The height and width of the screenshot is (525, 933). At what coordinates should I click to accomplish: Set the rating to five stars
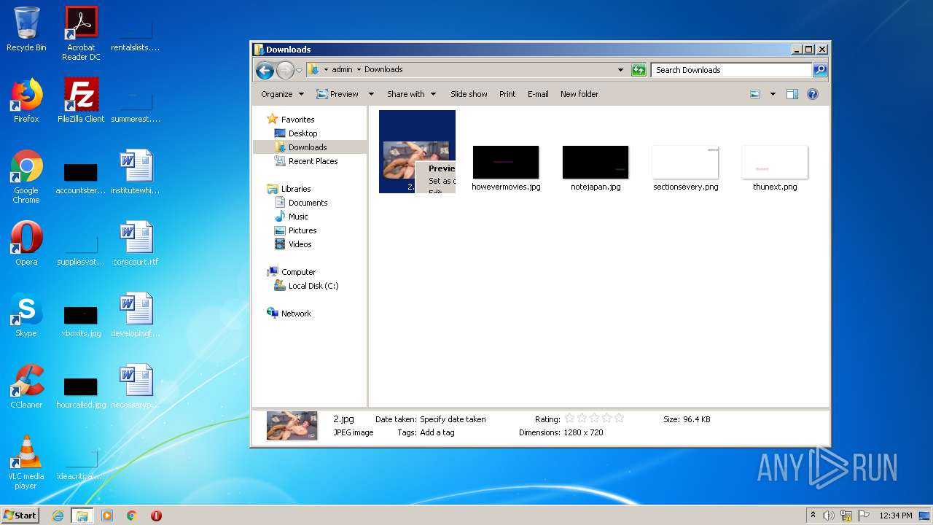(619, 419)
